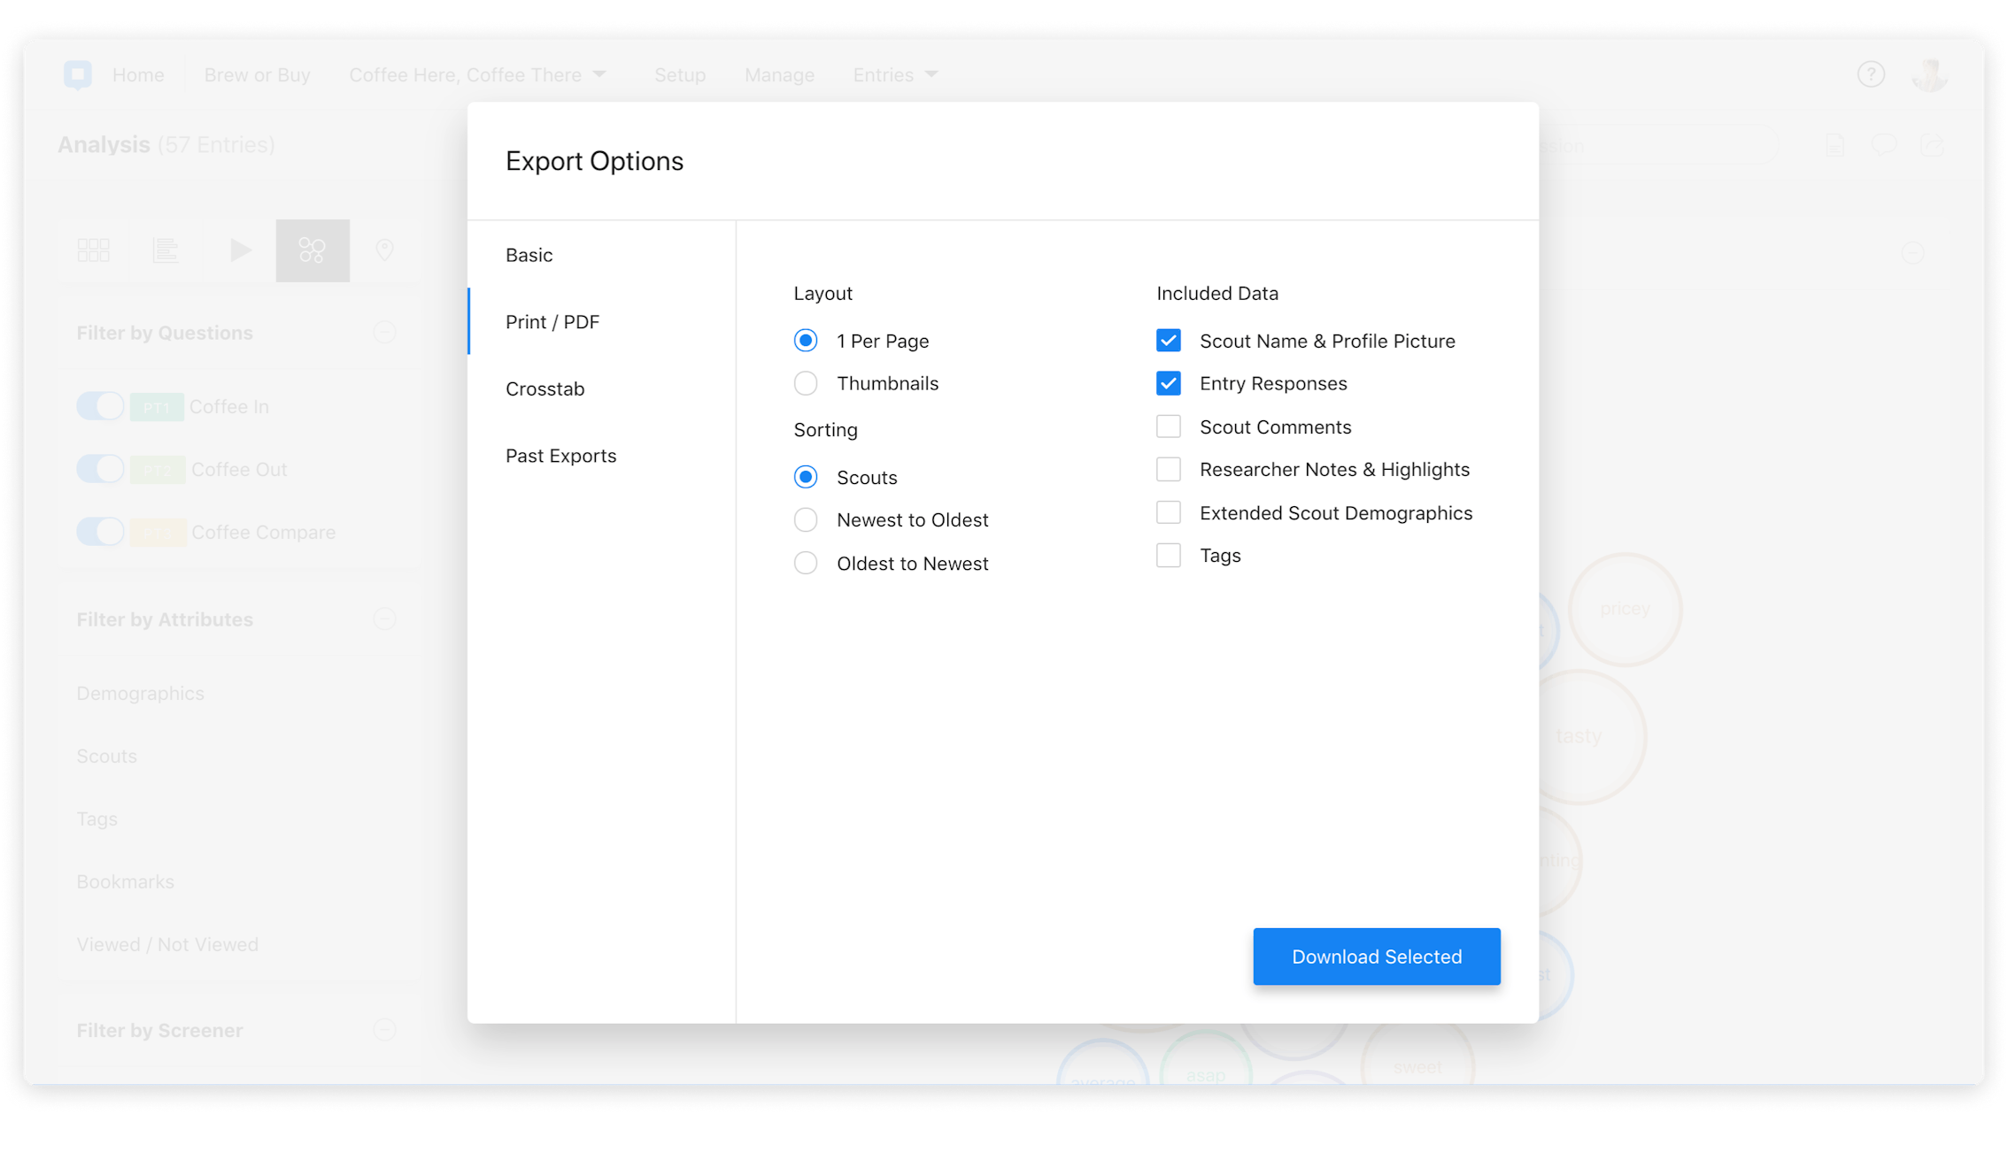This screenshot has height=1160, width=2008.
Task: Switch to the list view icon
Action: (166, 250)
